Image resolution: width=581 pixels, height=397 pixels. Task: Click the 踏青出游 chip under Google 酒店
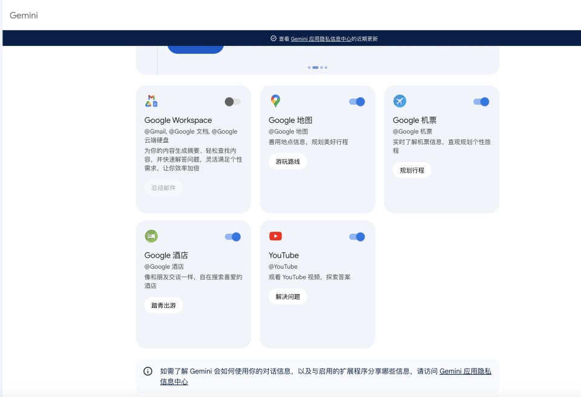point(162,305)
